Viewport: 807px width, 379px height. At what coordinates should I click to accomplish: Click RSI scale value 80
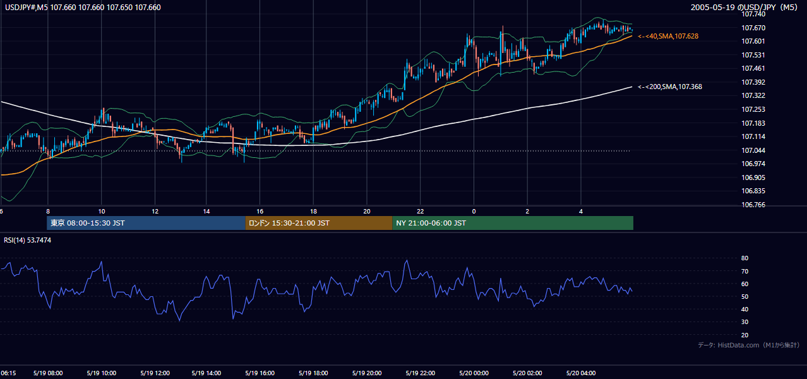click(745, 258)
